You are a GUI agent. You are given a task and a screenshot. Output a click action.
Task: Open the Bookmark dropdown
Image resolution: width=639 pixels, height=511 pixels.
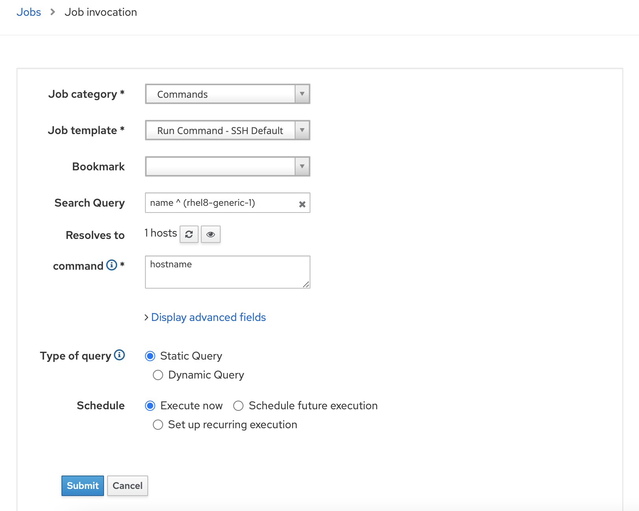click(x=227, y=167)
